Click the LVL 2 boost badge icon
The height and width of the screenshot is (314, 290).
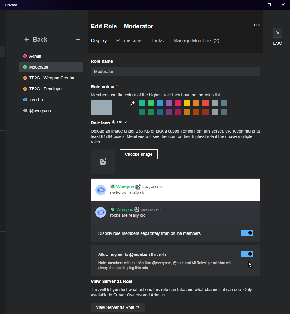pyautogui.click(x=114, y=122)
